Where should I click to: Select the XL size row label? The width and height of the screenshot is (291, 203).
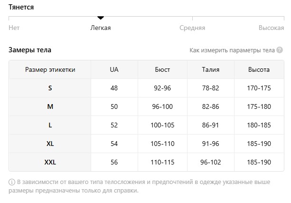pyautogui.click(x=50, y=144)
